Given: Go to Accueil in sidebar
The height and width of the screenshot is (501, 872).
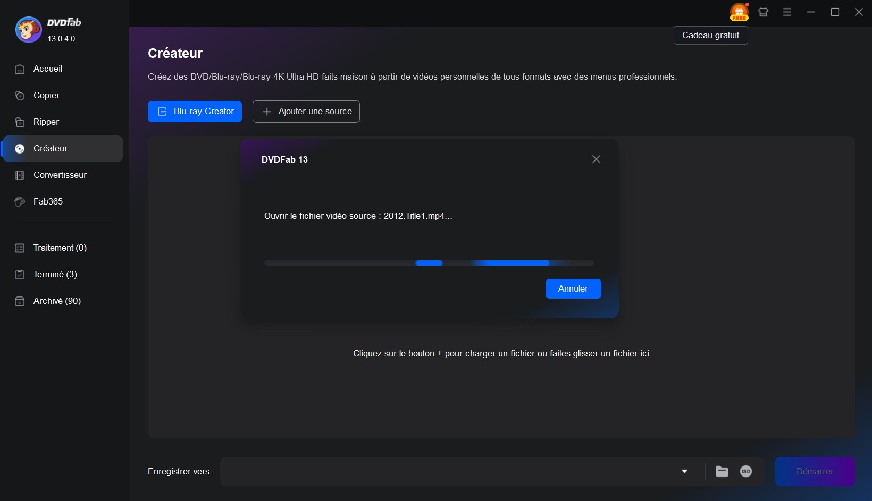Looking at the screenshot, I should tap(63, 69).
